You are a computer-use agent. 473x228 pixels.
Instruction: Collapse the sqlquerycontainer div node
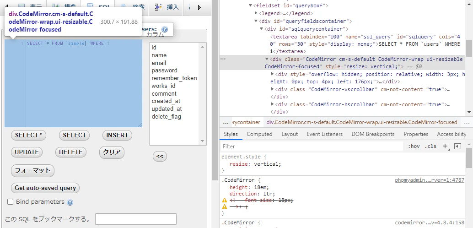click(x=261, y=29)
